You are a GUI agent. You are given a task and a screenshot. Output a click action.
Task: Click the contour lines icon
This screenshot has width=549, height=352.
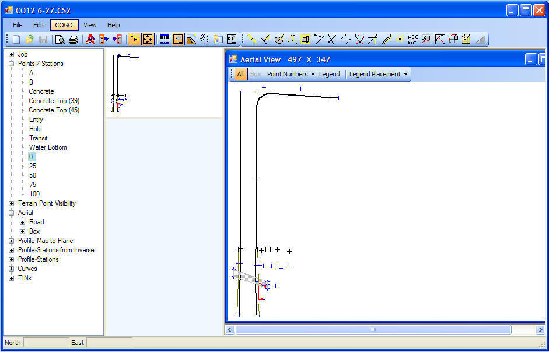pyautogui.click(x=204, y=40)
